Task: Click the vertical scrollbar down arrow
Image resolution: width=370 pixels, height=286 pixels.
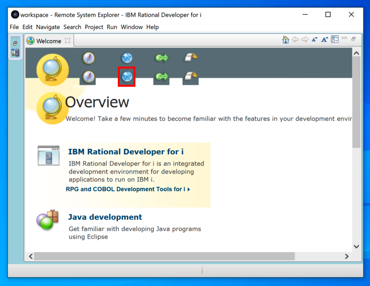Action: (x=356, y=247)
